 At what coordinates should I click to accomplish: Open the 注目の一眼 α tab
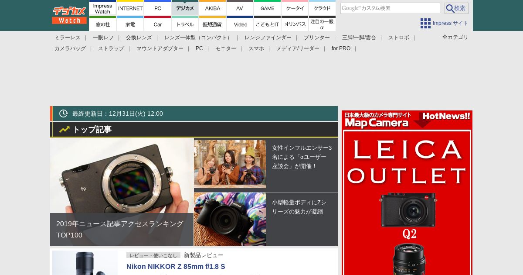pyautogui.click(x=322, y=24)
